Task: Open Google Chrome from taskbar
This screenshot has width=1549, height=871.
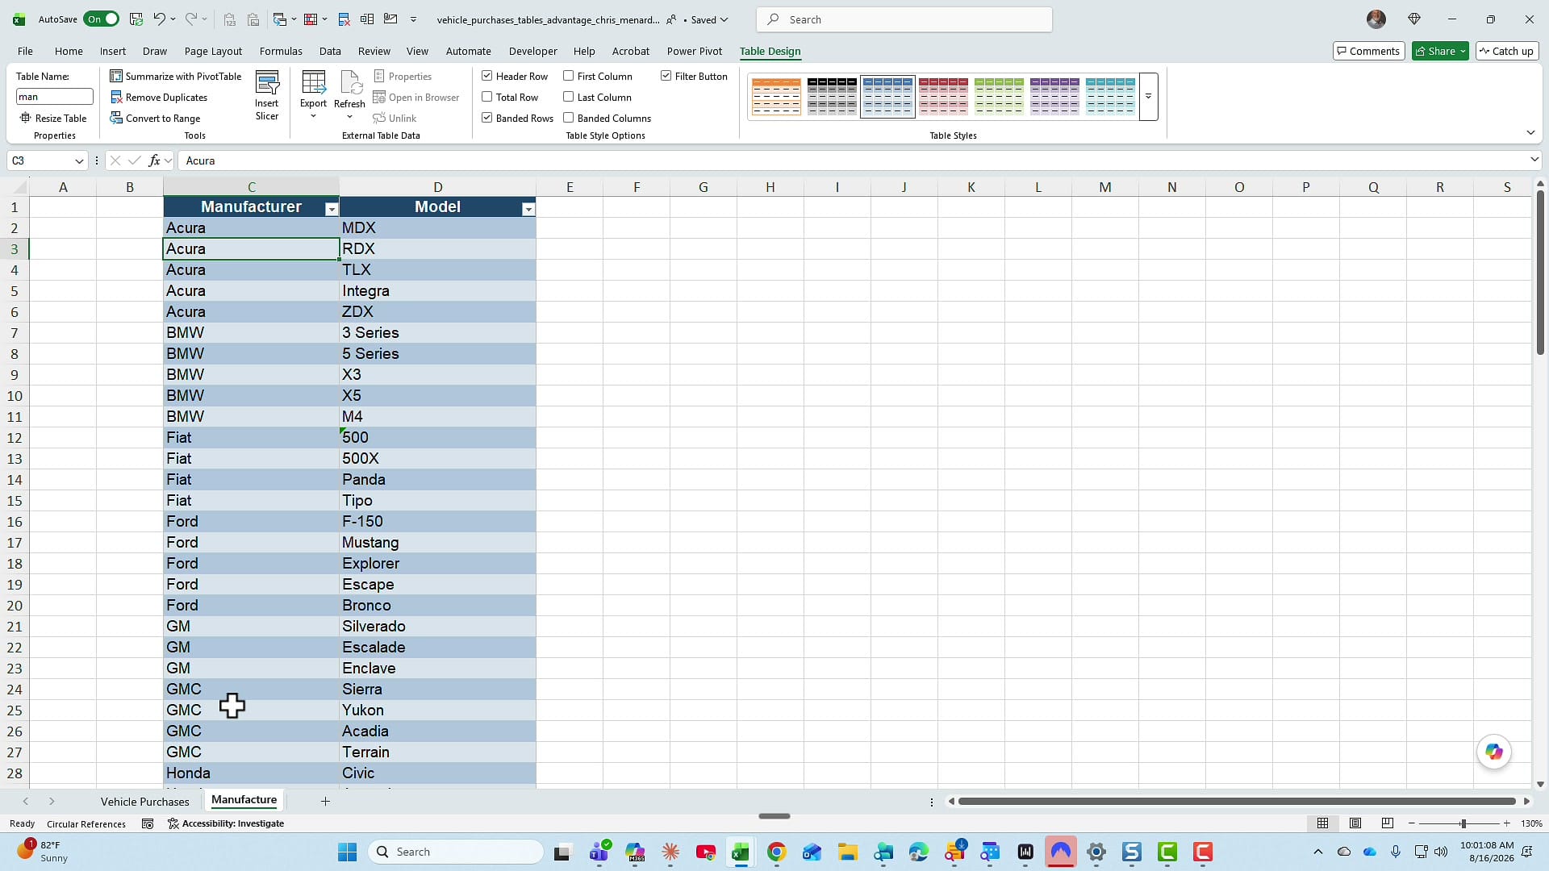Action: coord(776,852)
